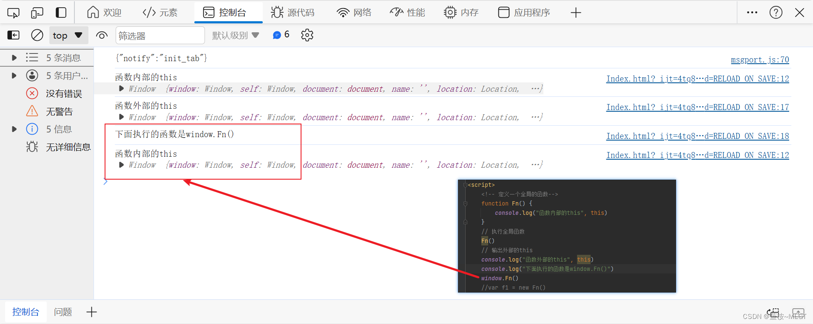This screenshot has height=324, width=813.
Task: Open msgport.js:70 source link
Action: click(x=760, y=59)
